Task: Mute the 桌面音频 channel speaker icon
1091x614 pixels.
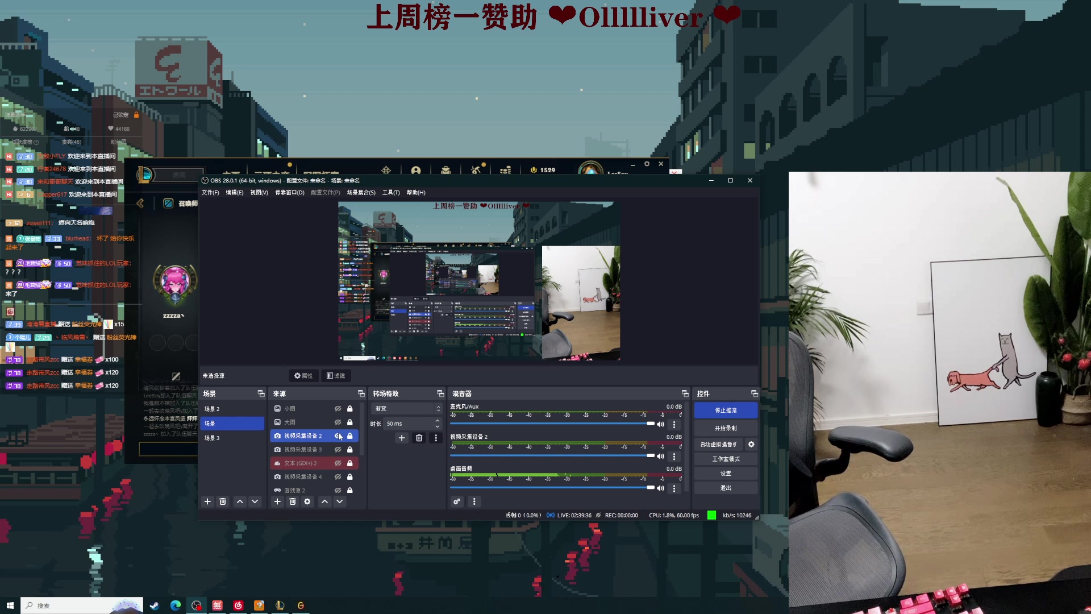Action: tap(660, 488)
